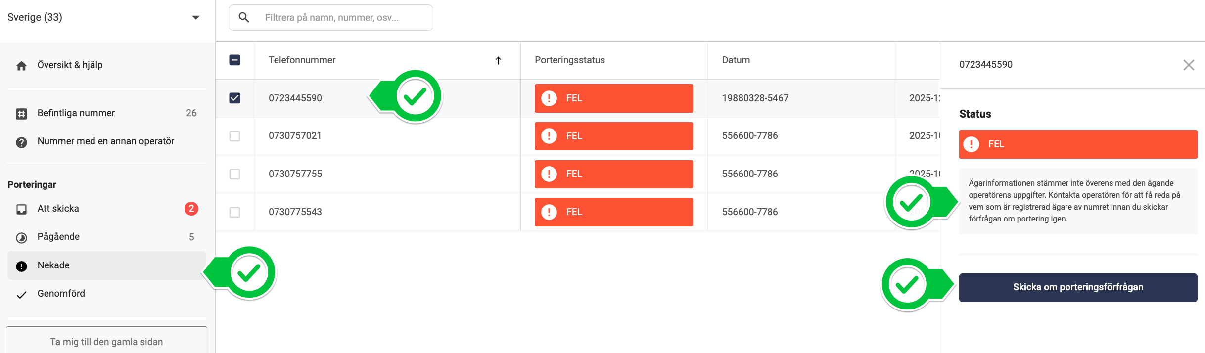
Task: Click the clock icon next to Pågående
Action: 21,238
